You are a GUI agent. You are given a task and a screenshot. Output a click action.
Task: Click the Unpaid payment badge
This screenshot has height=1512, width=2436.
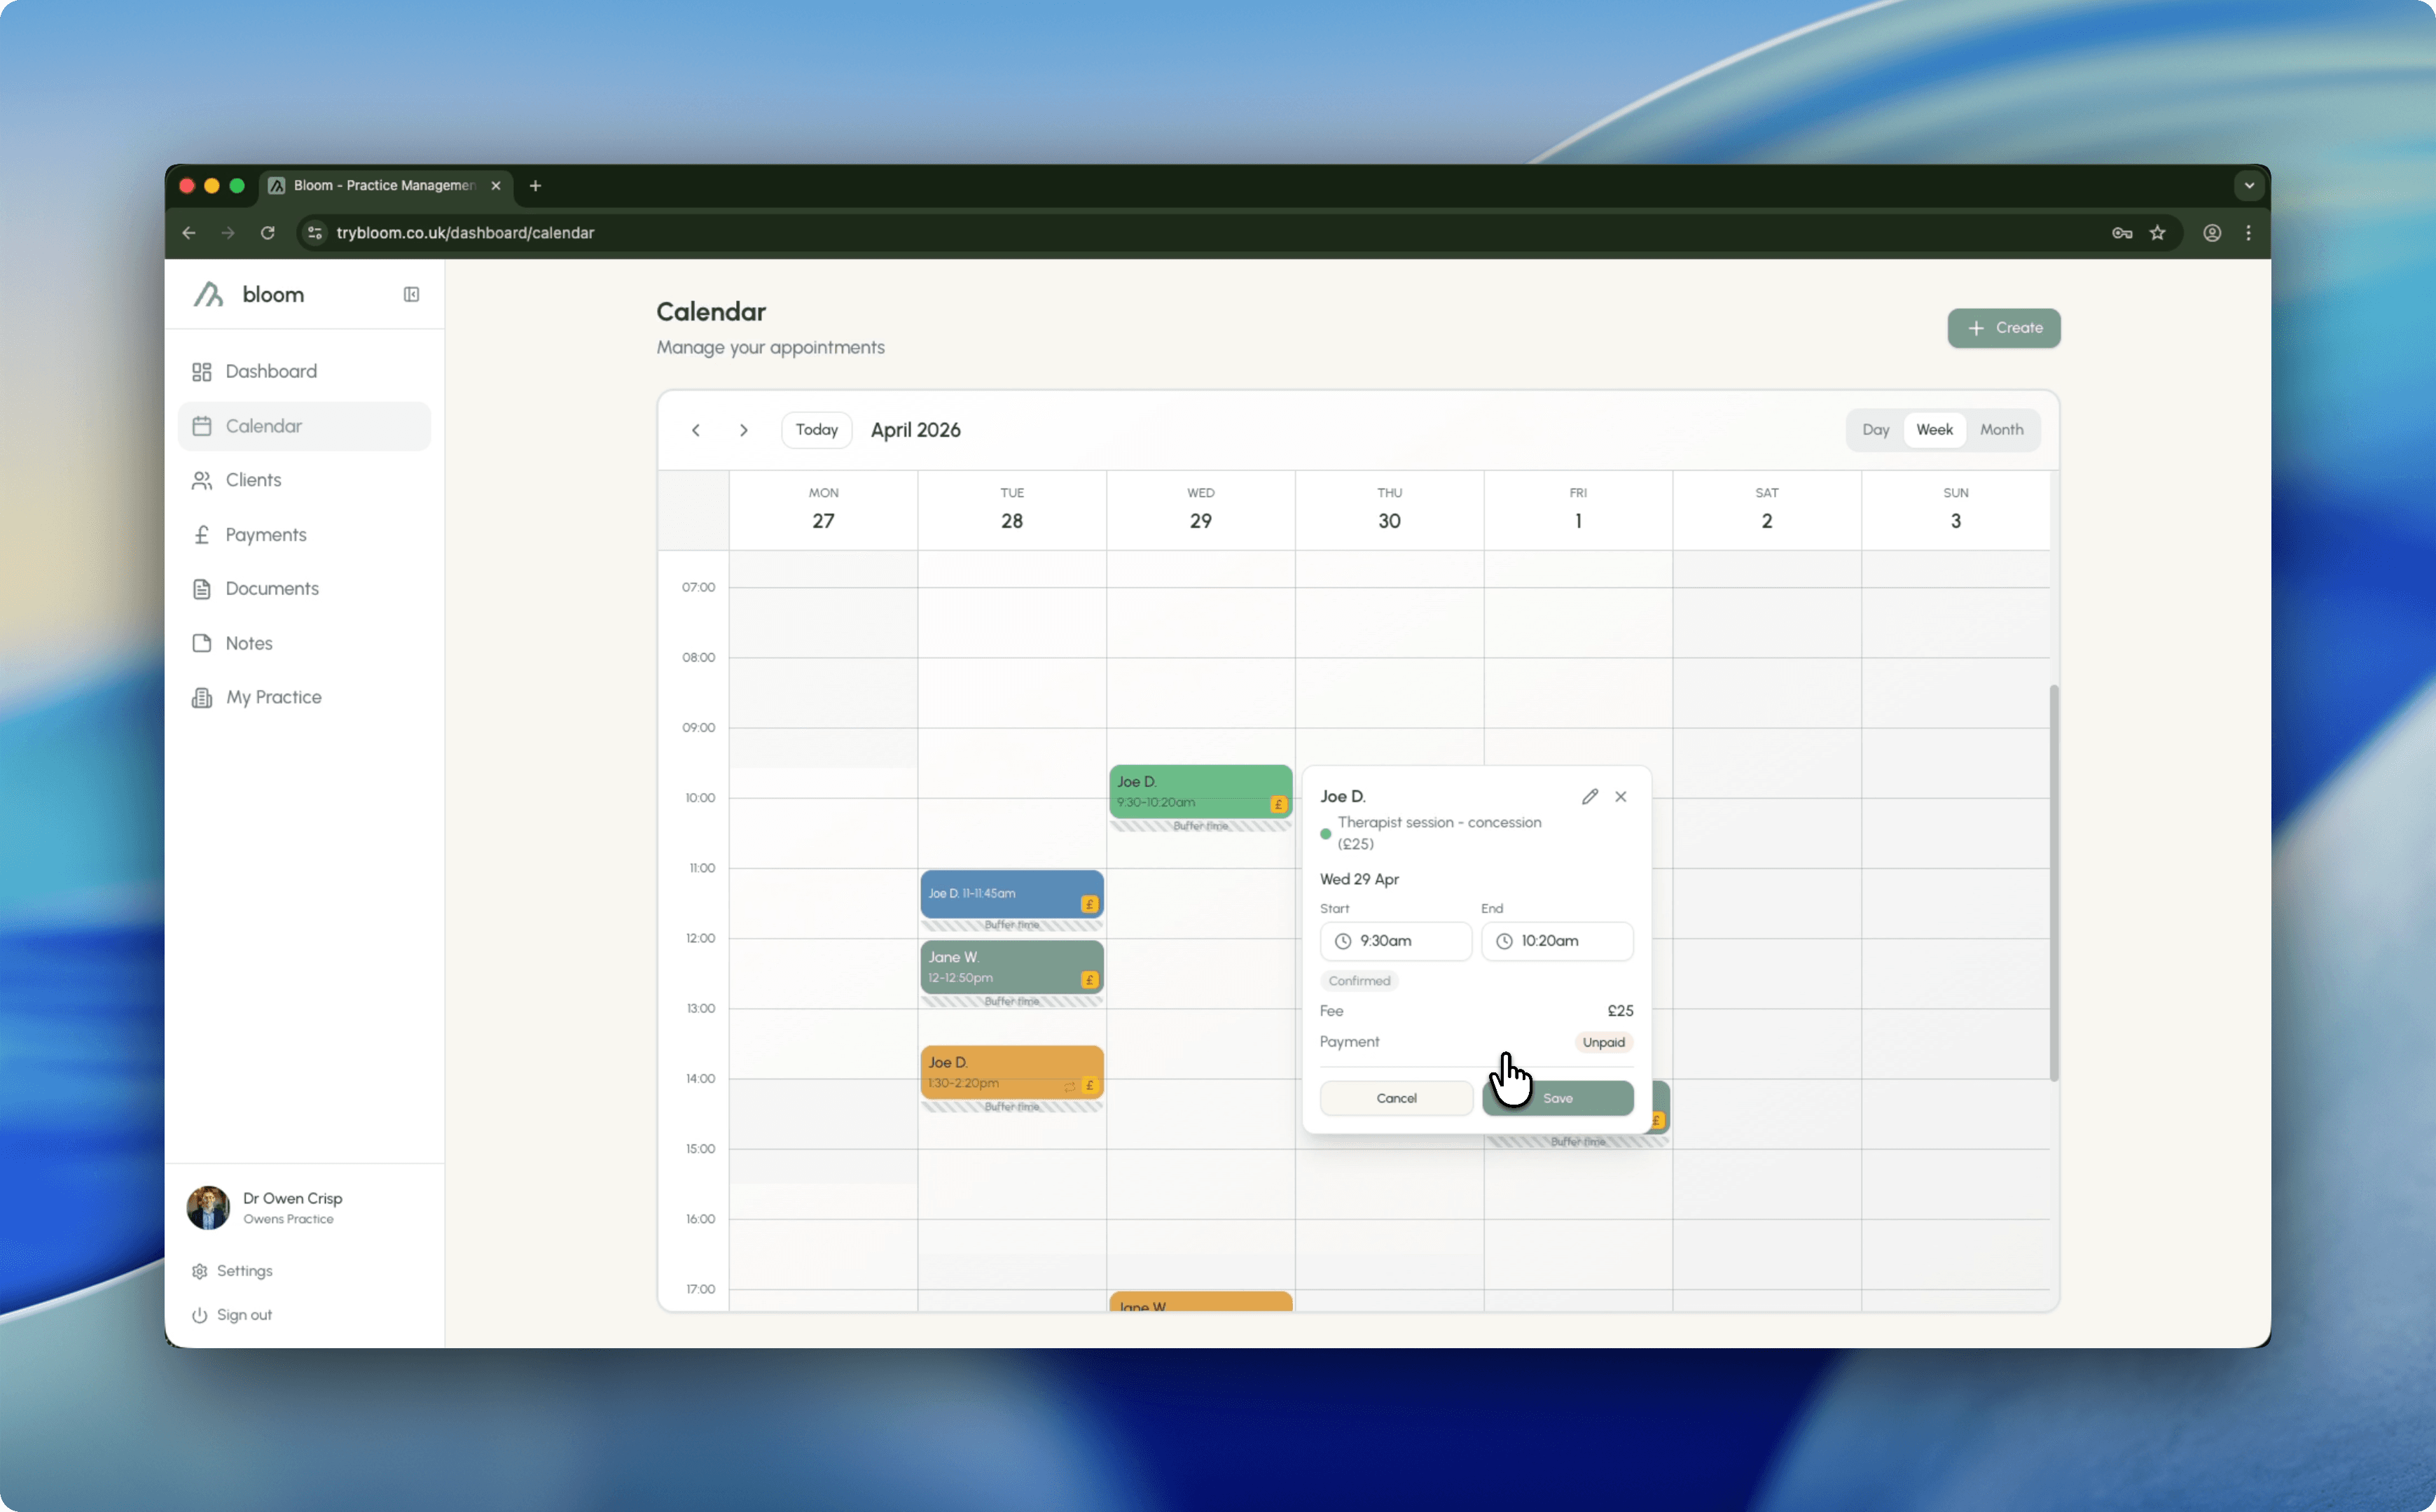(x=1604, y=1042)
